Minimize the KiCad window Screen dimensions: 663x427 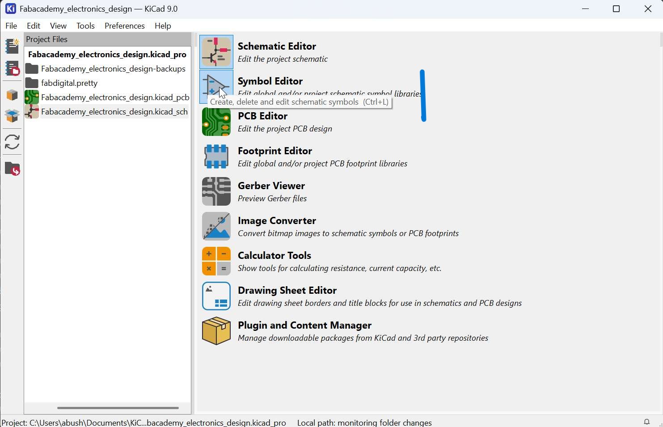[x=585, y=9]
